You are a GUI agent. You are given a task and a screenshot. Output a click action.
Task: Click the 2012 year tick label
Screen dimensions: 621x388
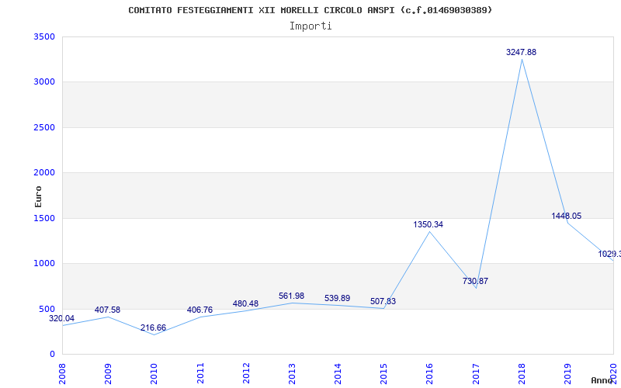pyautogui.click(x=246, y=373)
